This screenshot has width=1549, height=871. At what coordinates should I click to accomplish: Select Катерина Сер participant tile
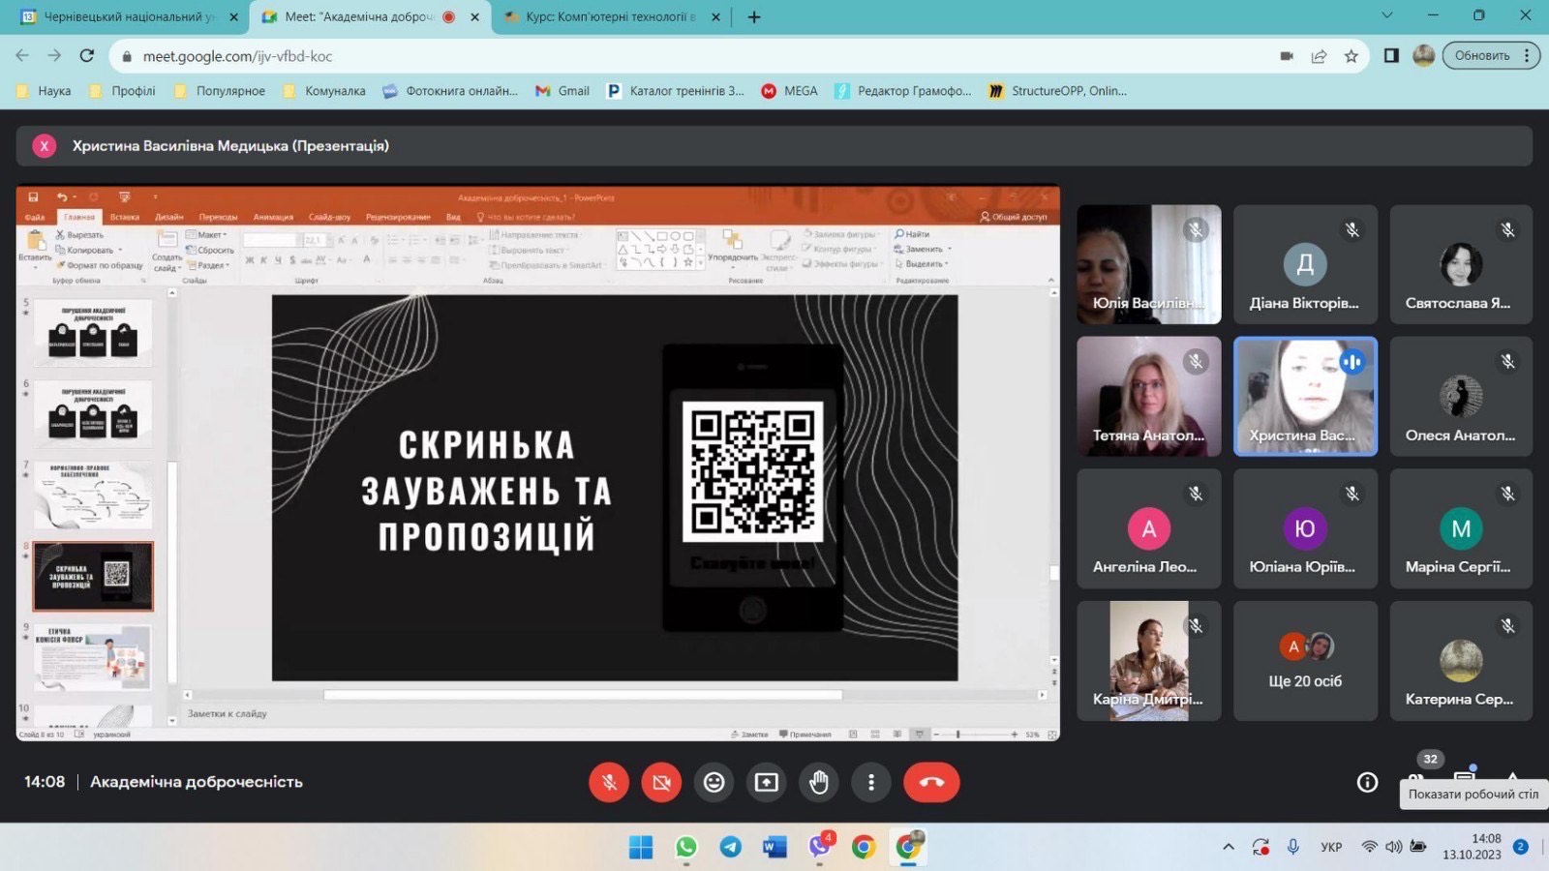click(1461, 661)
